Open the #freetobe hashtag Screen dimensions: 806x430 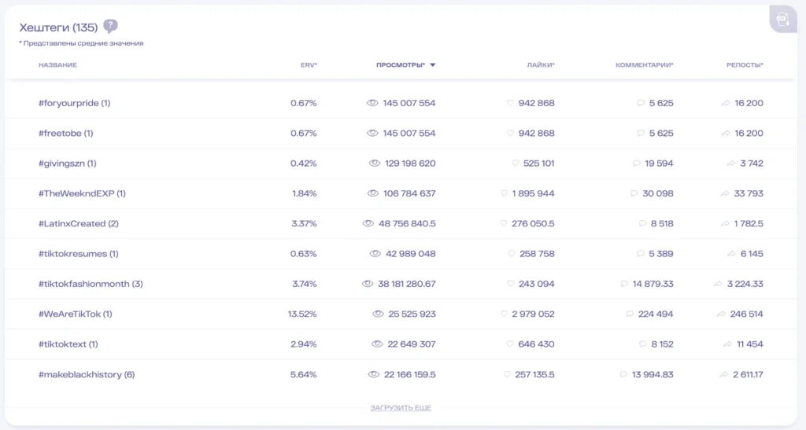(66, 134)
